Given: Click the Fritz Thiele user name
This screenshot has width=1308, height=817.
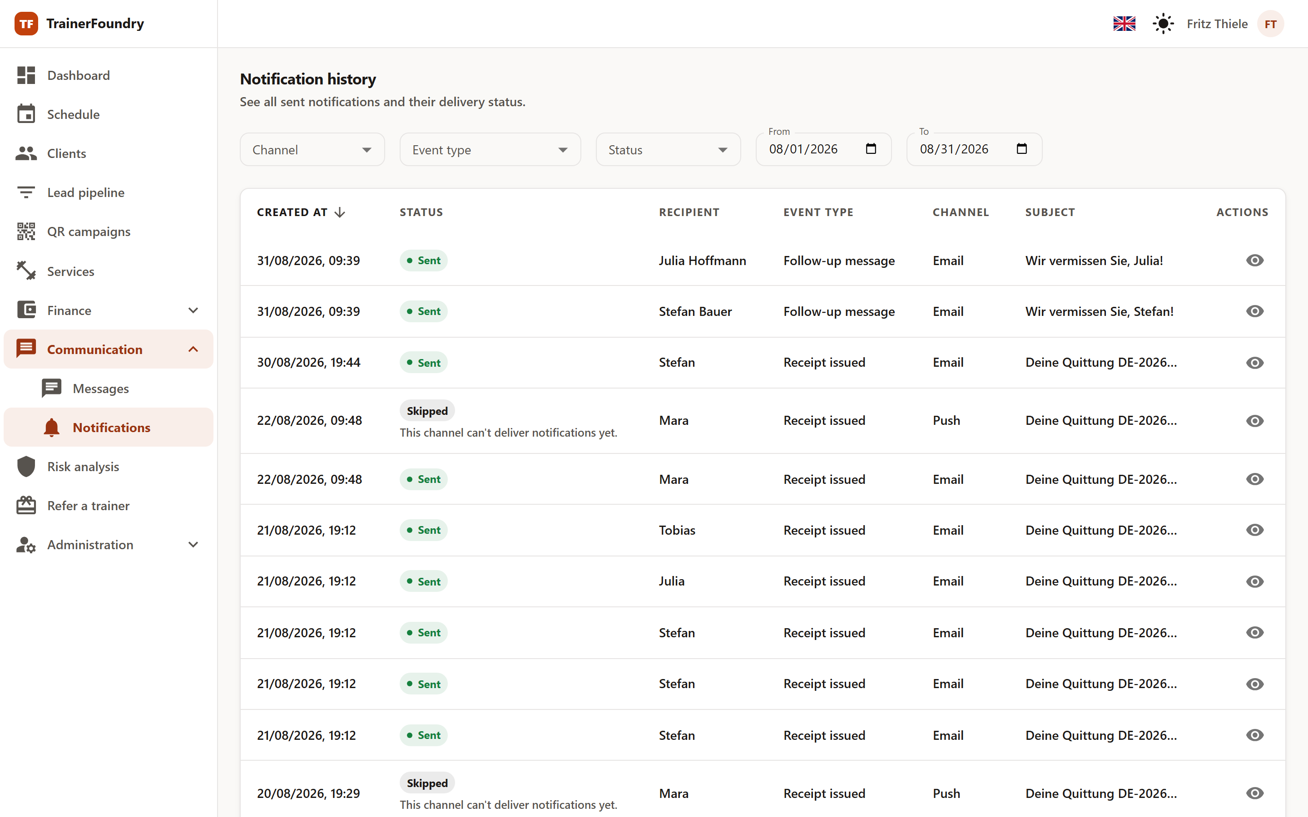Looking at the screenshot, I should pos(1217,24).
